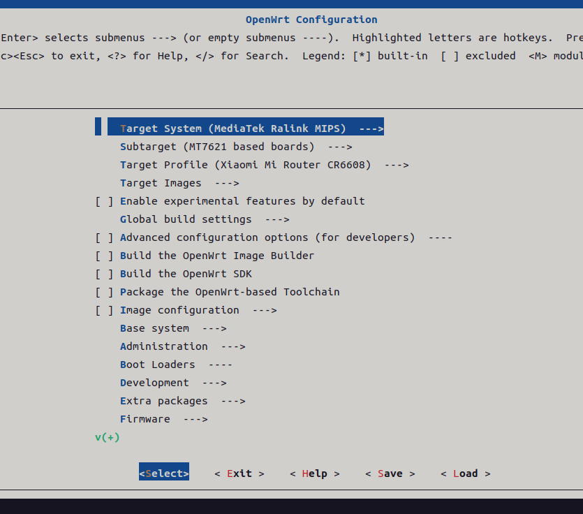Click the v(+) scroll-down indicator
The image size is (583, 514).
[107, 436]
